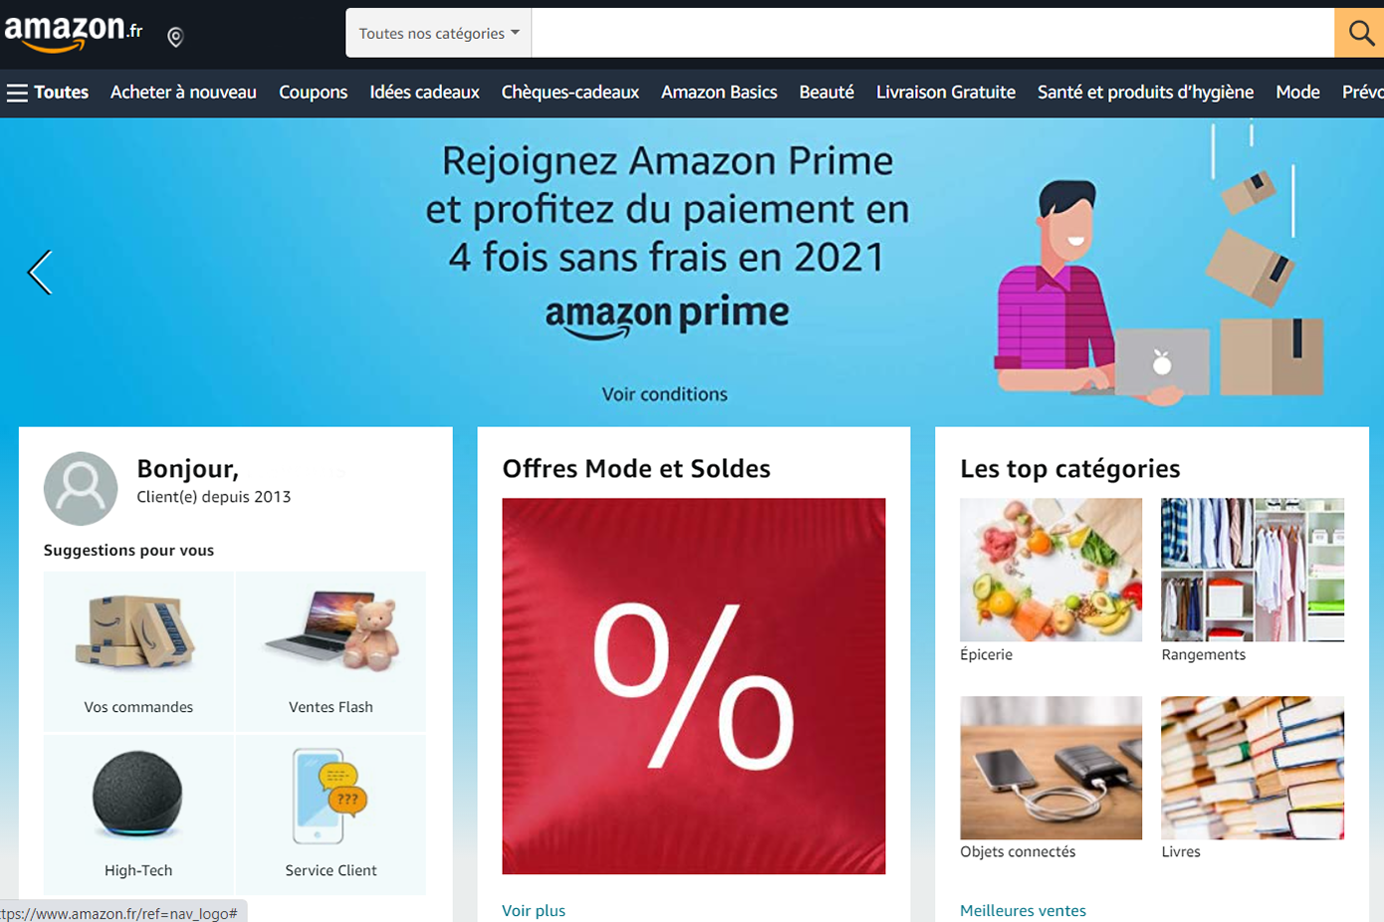Open the Toutes hamburger menu

[x=48, y=93]
